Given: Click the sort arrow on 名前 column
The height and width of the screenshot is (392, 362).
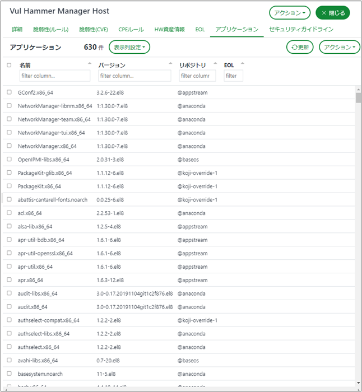Looking at the screenshot, I should click(90, 65).
